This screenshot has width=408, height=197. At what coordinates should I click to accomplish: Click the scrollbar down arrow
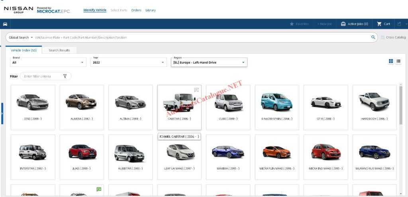401,194
